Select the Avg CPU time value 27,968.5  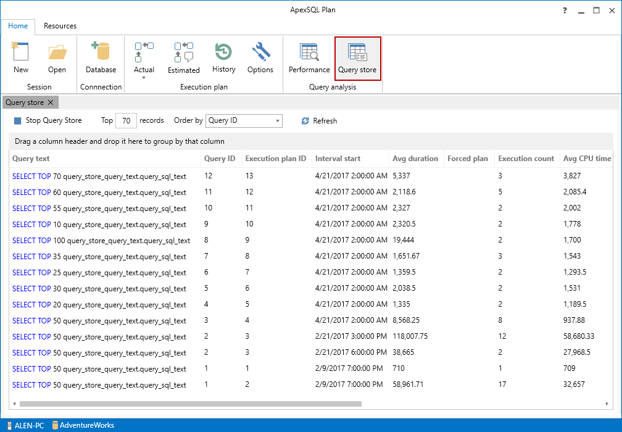(577, 352)
